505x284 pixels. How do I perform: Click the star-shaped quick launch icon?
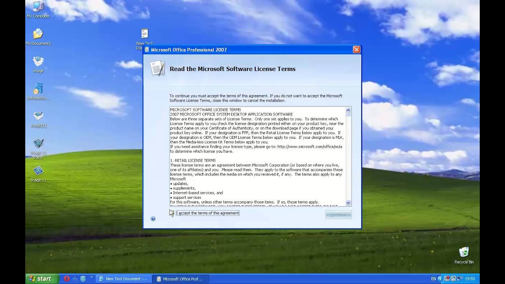[75, 278]
